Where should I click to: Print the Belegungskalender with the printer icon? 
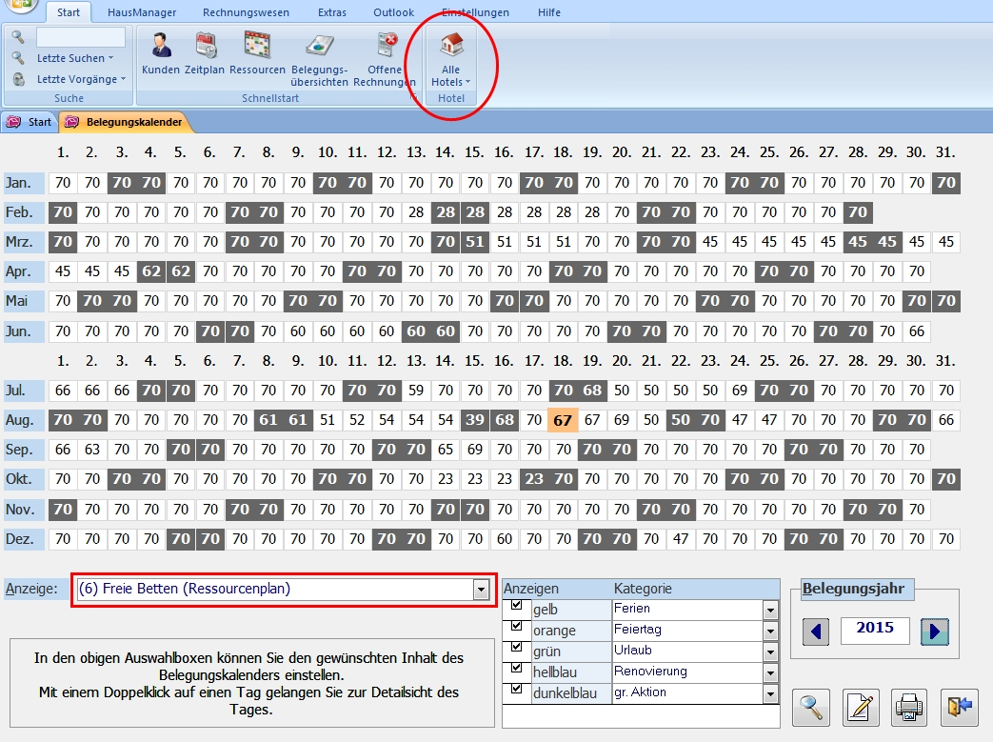[910, 706]
